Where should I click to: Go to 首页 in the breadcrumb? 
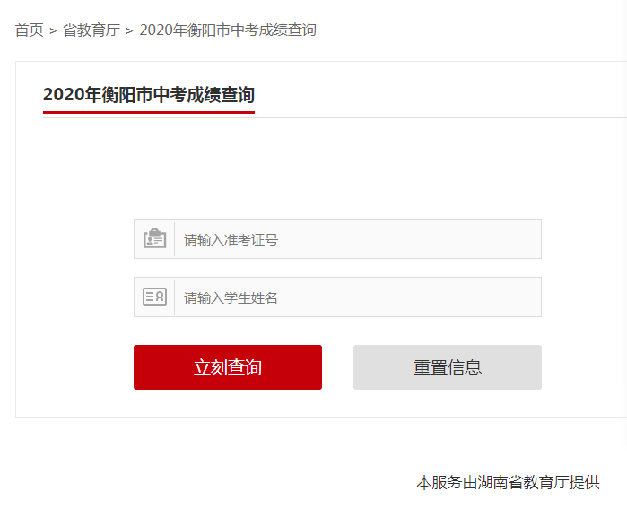click(x=30, y=30)
